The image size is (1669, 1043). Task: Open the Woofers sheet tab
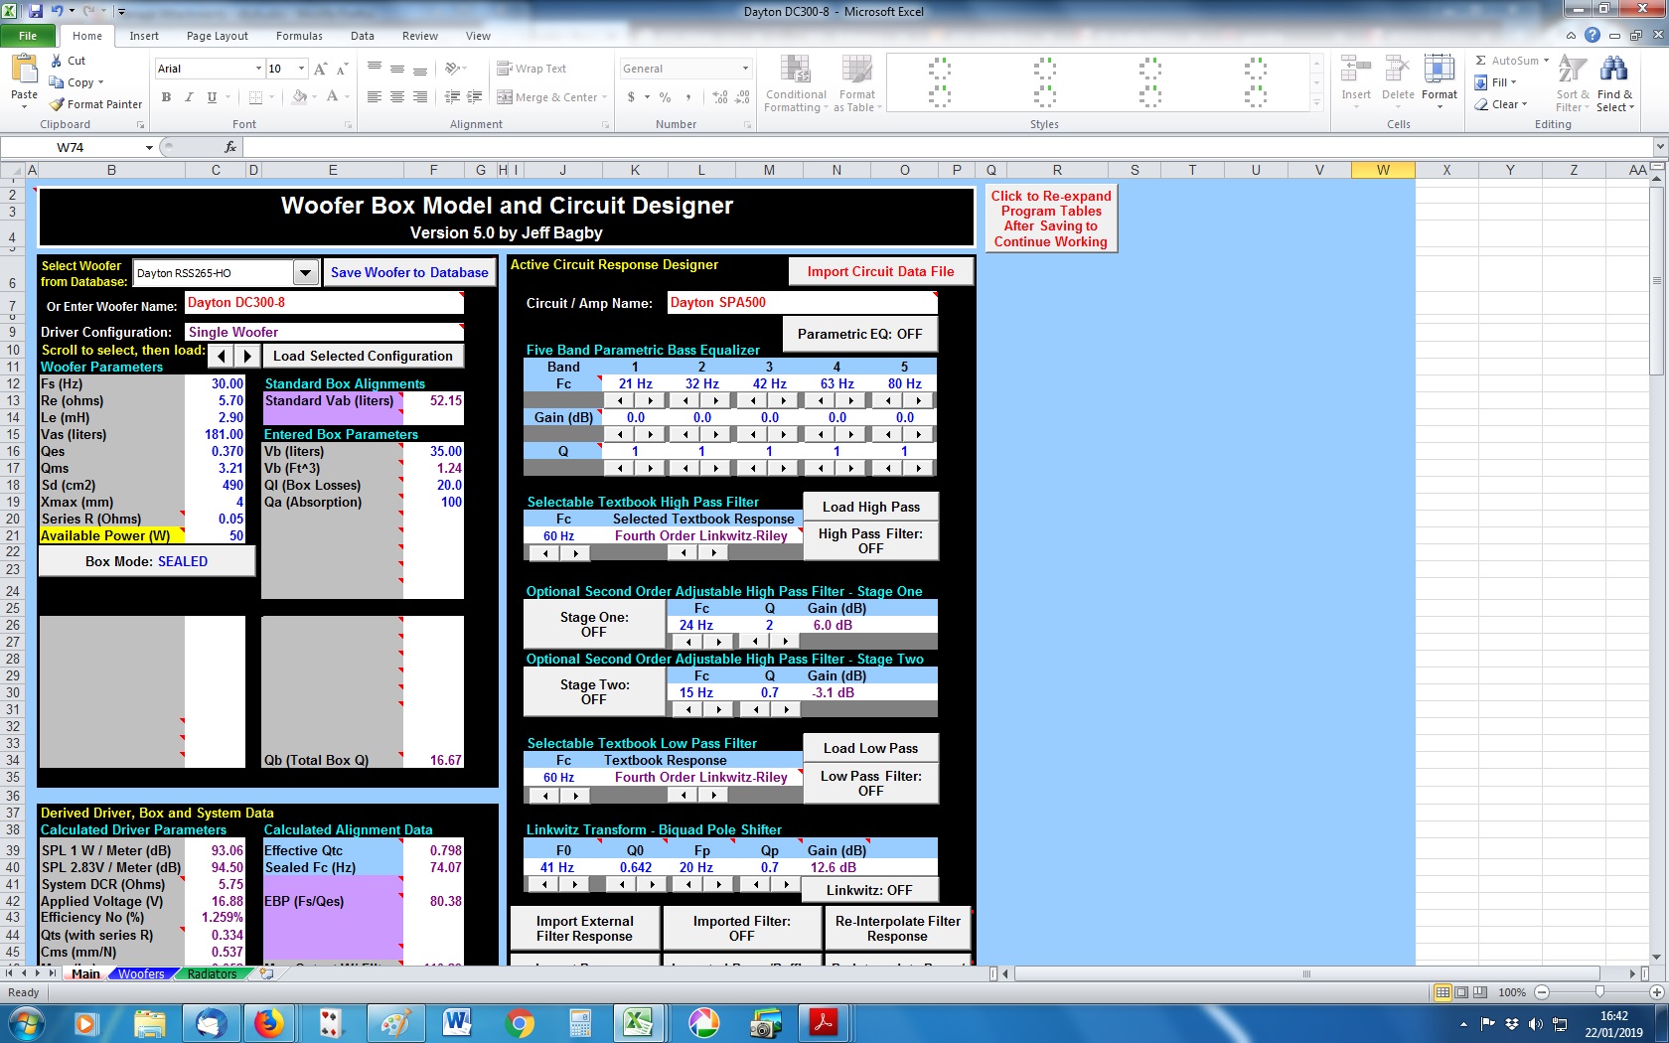[x=141, y=973]
